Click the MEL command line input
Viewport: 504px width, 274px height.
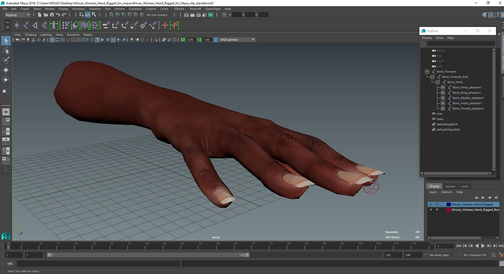point(98,264)
